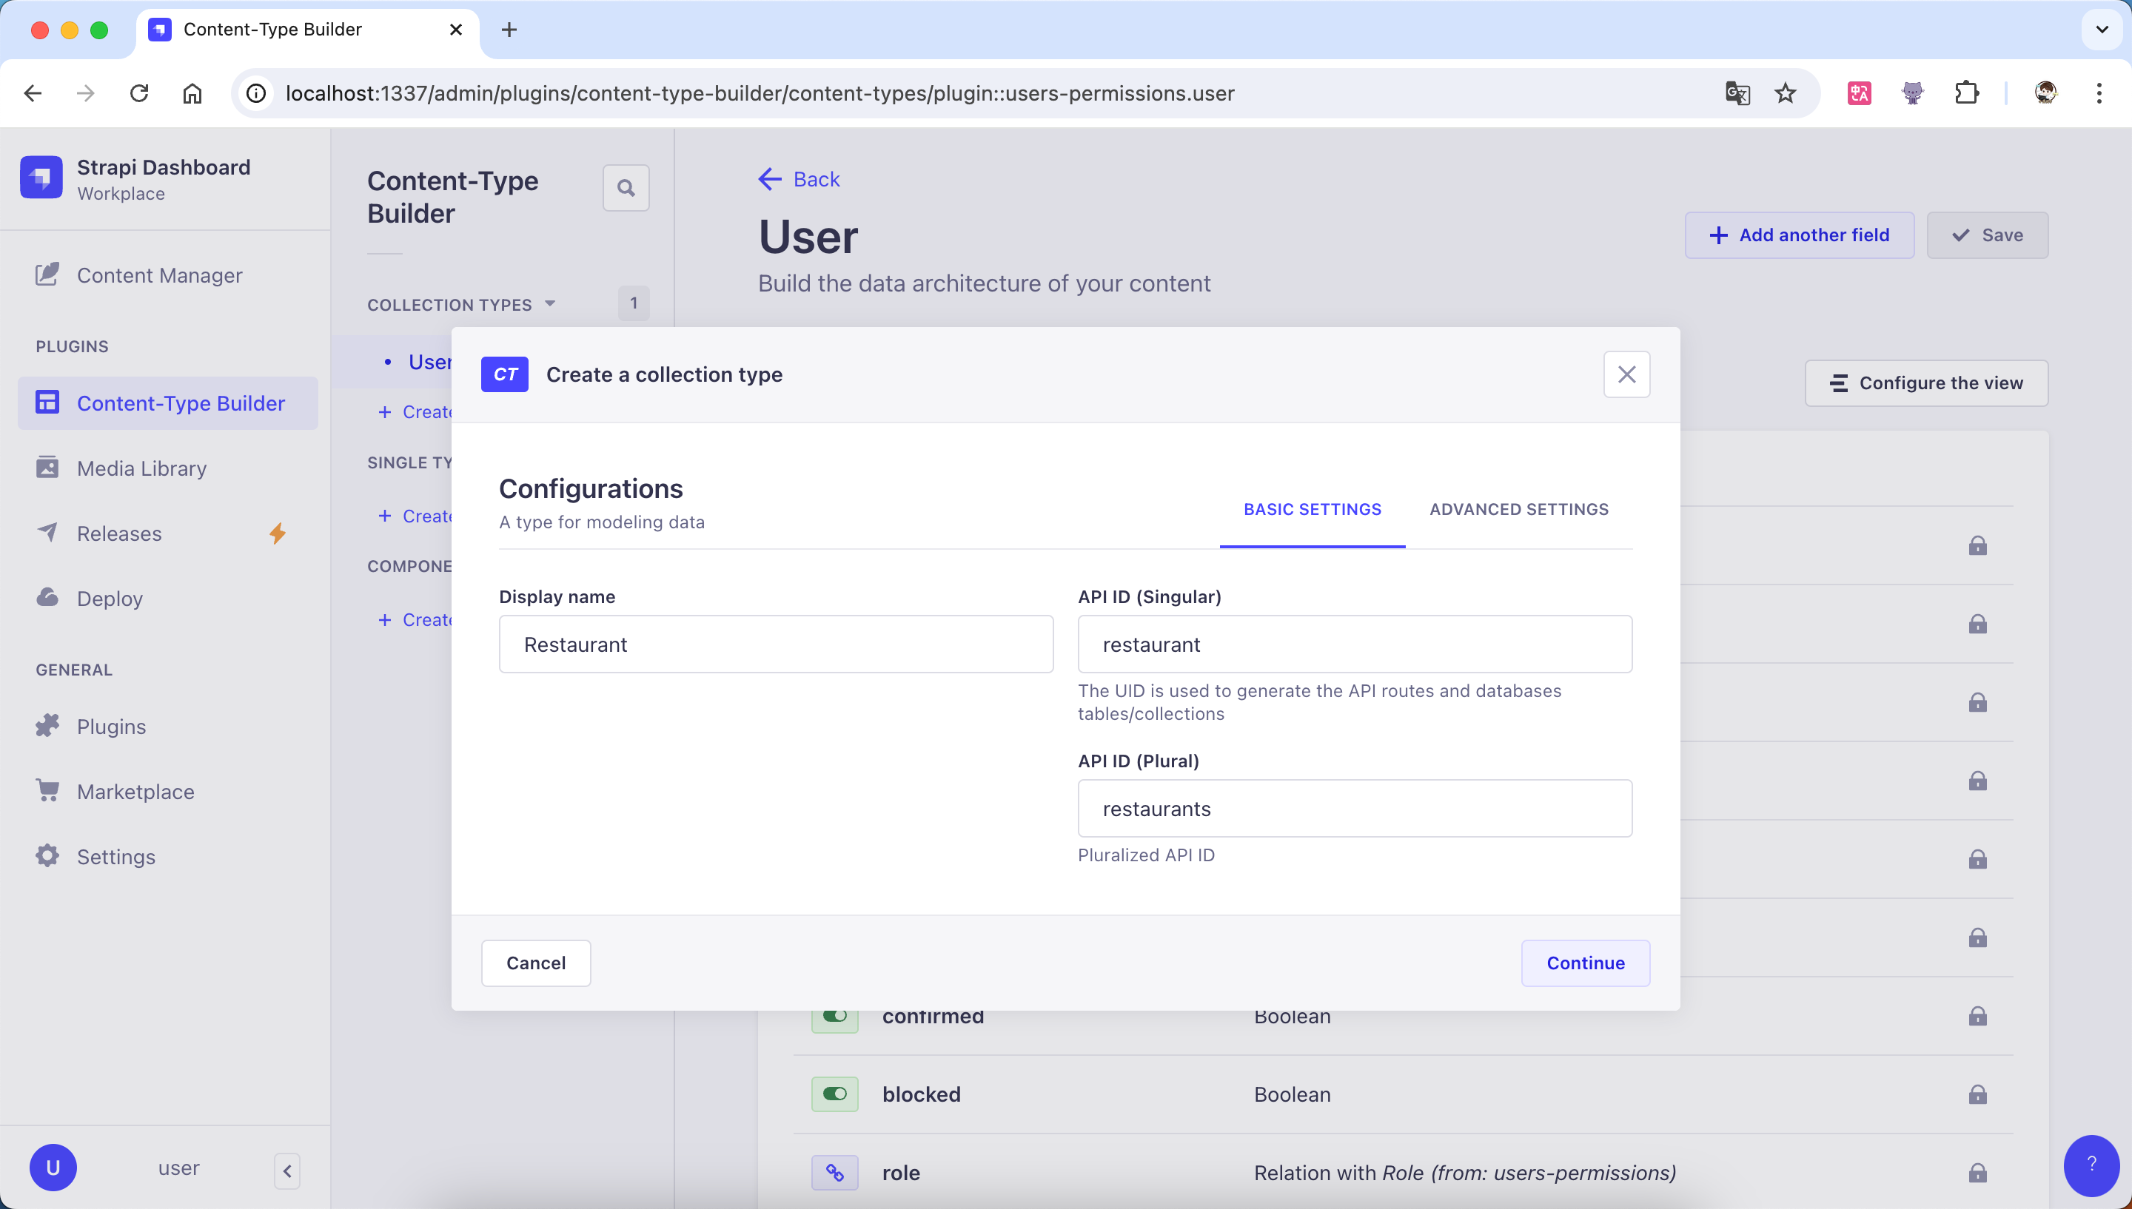Viewport: 2132px width, 1209px height.
Task: Open the Deploy section
Action: [110, 598]
